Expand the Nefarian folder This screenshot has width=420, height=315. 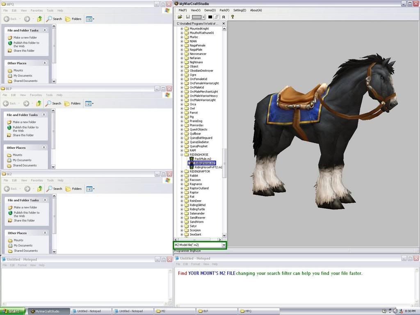tap(182, 58)
